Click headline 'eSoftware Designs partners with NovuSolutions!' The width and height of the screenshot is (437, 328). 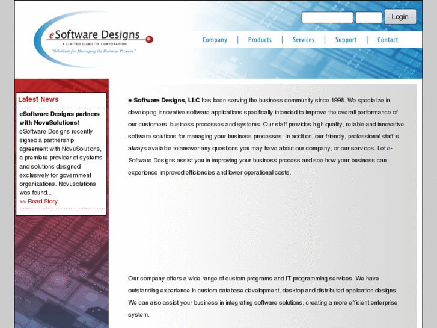coord(60,118)
